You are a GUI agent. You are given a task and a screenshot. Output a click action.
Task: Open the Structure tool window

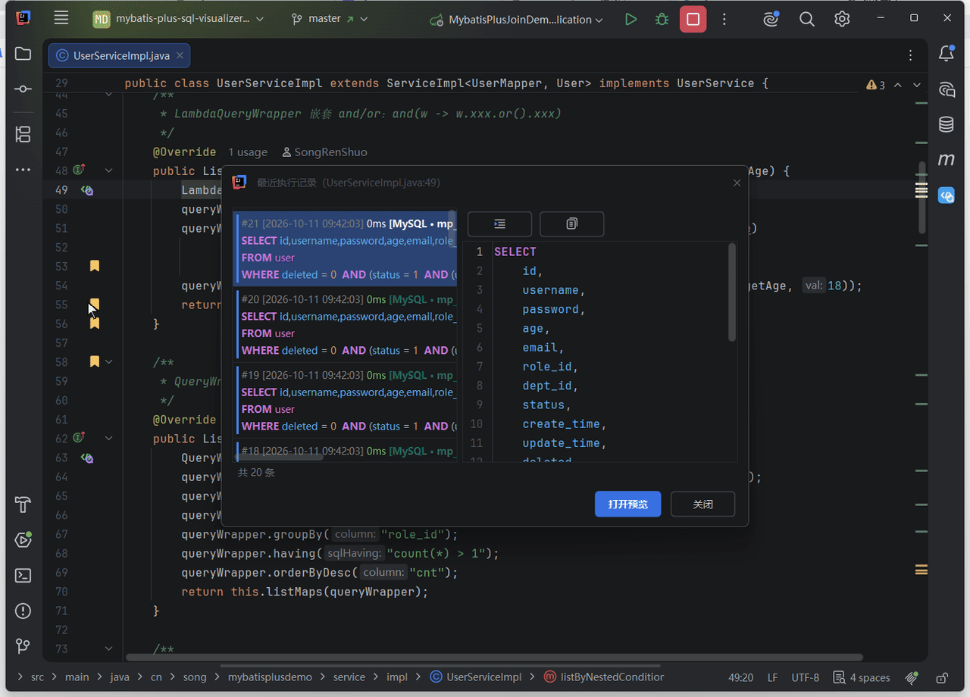pyautogui.click(x=23, y=135)
